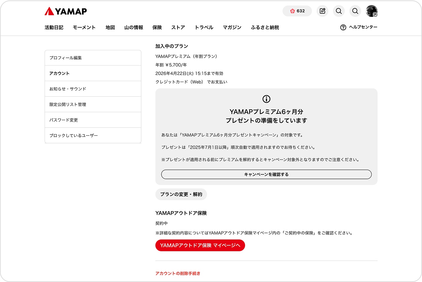Navigate to the ストア page
The image size is (422, 282).
click(178, 27)
